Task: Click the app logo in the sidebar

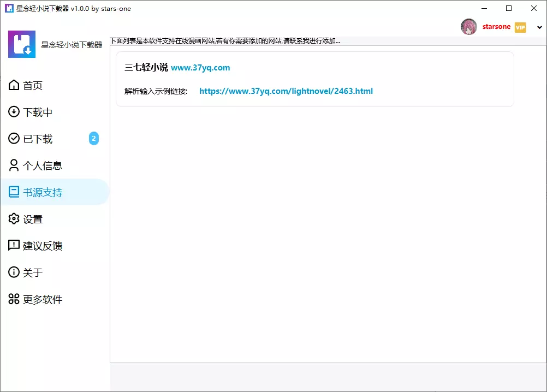Action: 22,44
